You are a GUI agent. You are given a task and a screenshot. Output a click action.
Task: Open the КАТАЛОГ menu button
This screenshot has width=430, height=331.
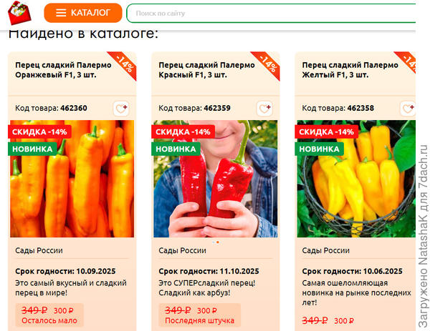point(83,13)
